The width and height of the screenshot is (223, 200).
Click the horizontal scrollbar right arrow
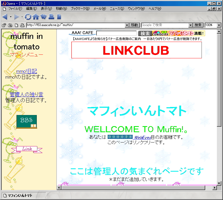tap(215, 188)
